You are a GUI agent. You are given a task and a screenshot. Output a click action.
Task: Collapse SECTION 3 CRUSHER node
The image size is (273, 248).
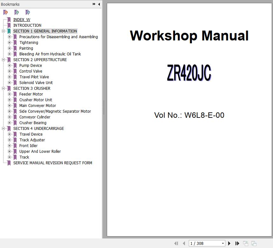pyautogui.click(x=3, y=89)
